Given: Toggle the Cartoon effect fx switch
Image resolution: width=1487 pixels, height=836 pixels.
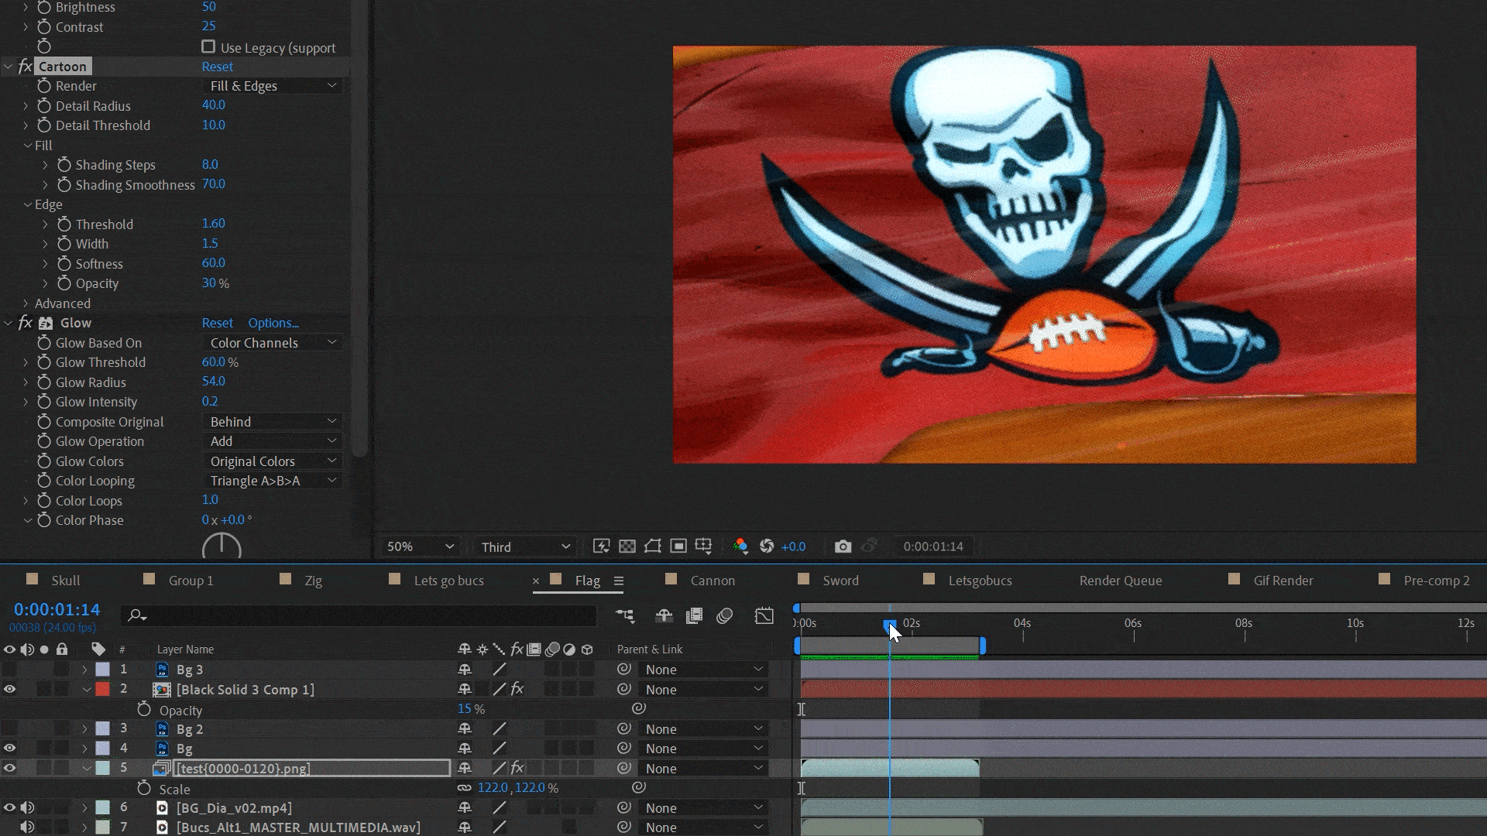Looking at the screenshot, I should coord(25,67).
